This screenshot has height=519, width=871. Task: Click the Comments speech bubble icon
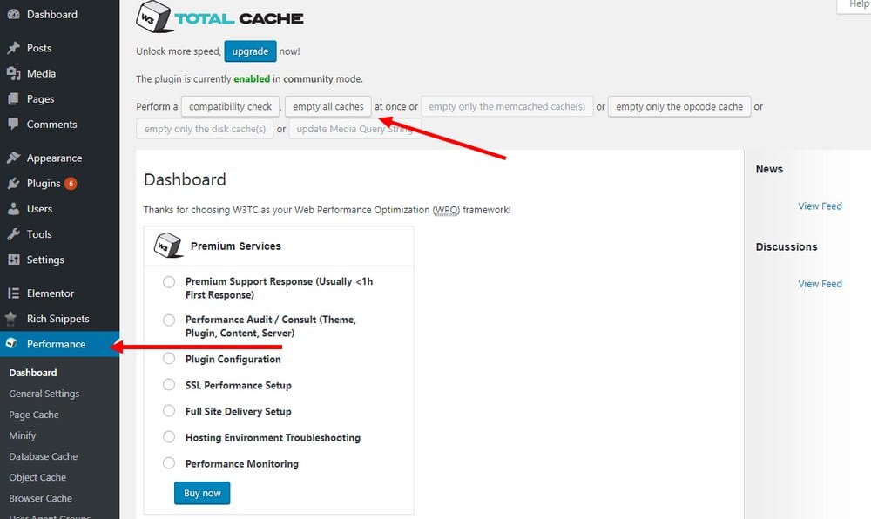click(x=13, y=125)
